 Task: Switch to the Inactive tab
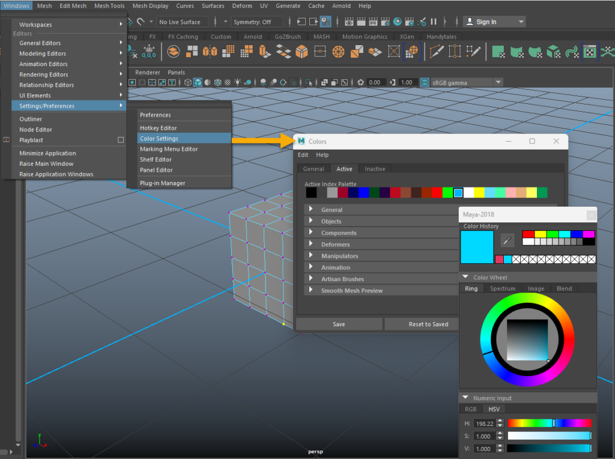(x=375, y=169)
